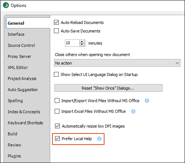Disable Prefer Local Help checkbox

point(57,139)
